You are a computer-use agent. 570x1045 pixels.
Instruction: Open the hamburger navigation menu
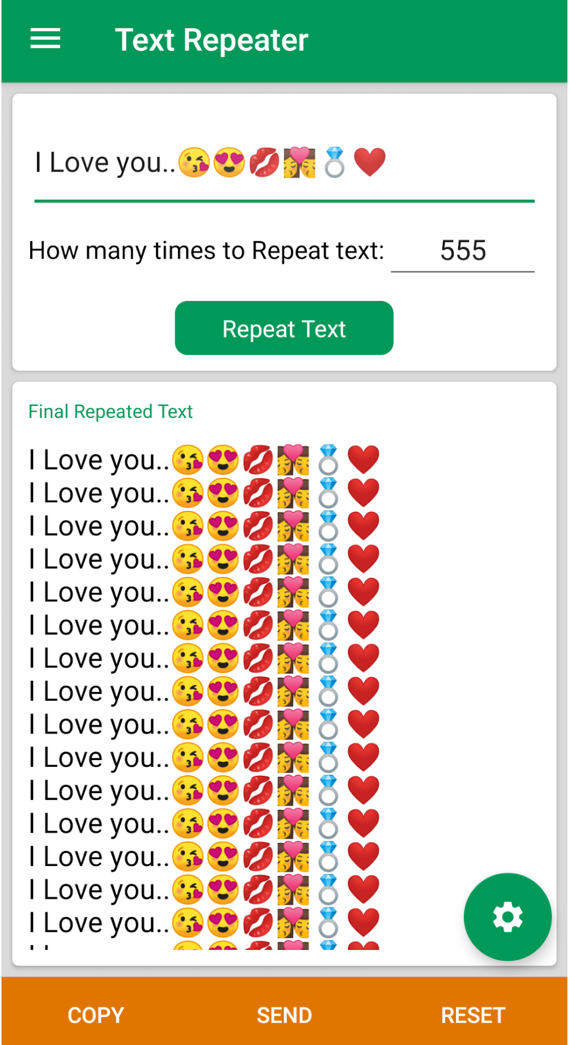[45, 39]
